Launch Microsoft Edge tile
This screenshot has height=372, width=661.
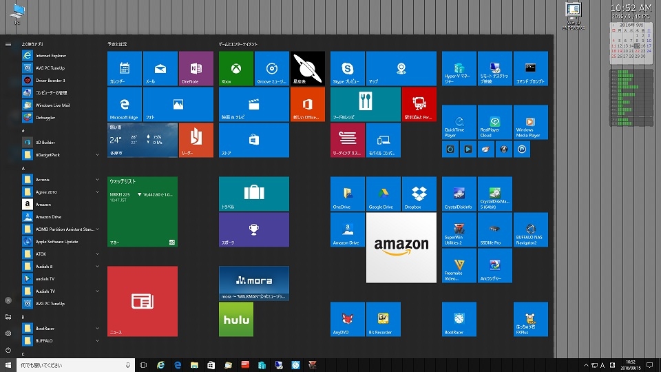tap(125, 104)
